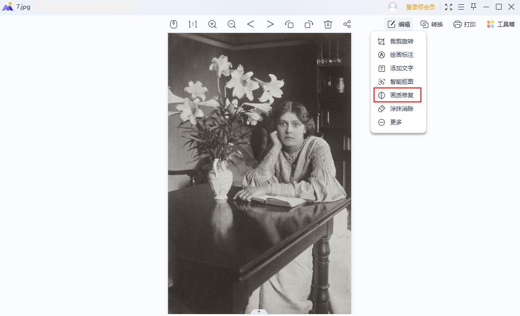
Task: Expand the bottom thumbnail strip arrow
Action: (x=259, y=312)
